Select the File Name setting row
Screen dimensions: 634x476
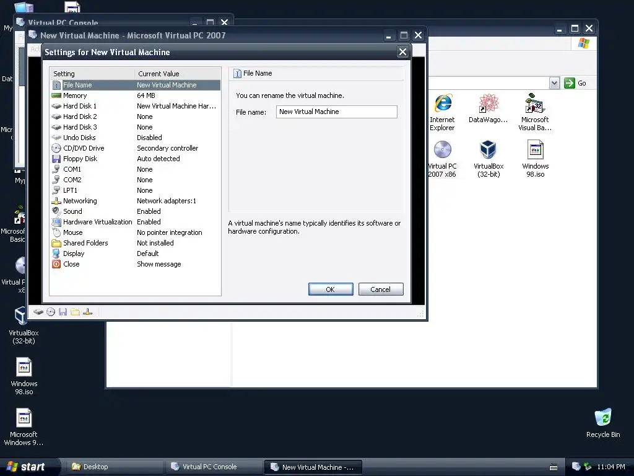point(136,85)
